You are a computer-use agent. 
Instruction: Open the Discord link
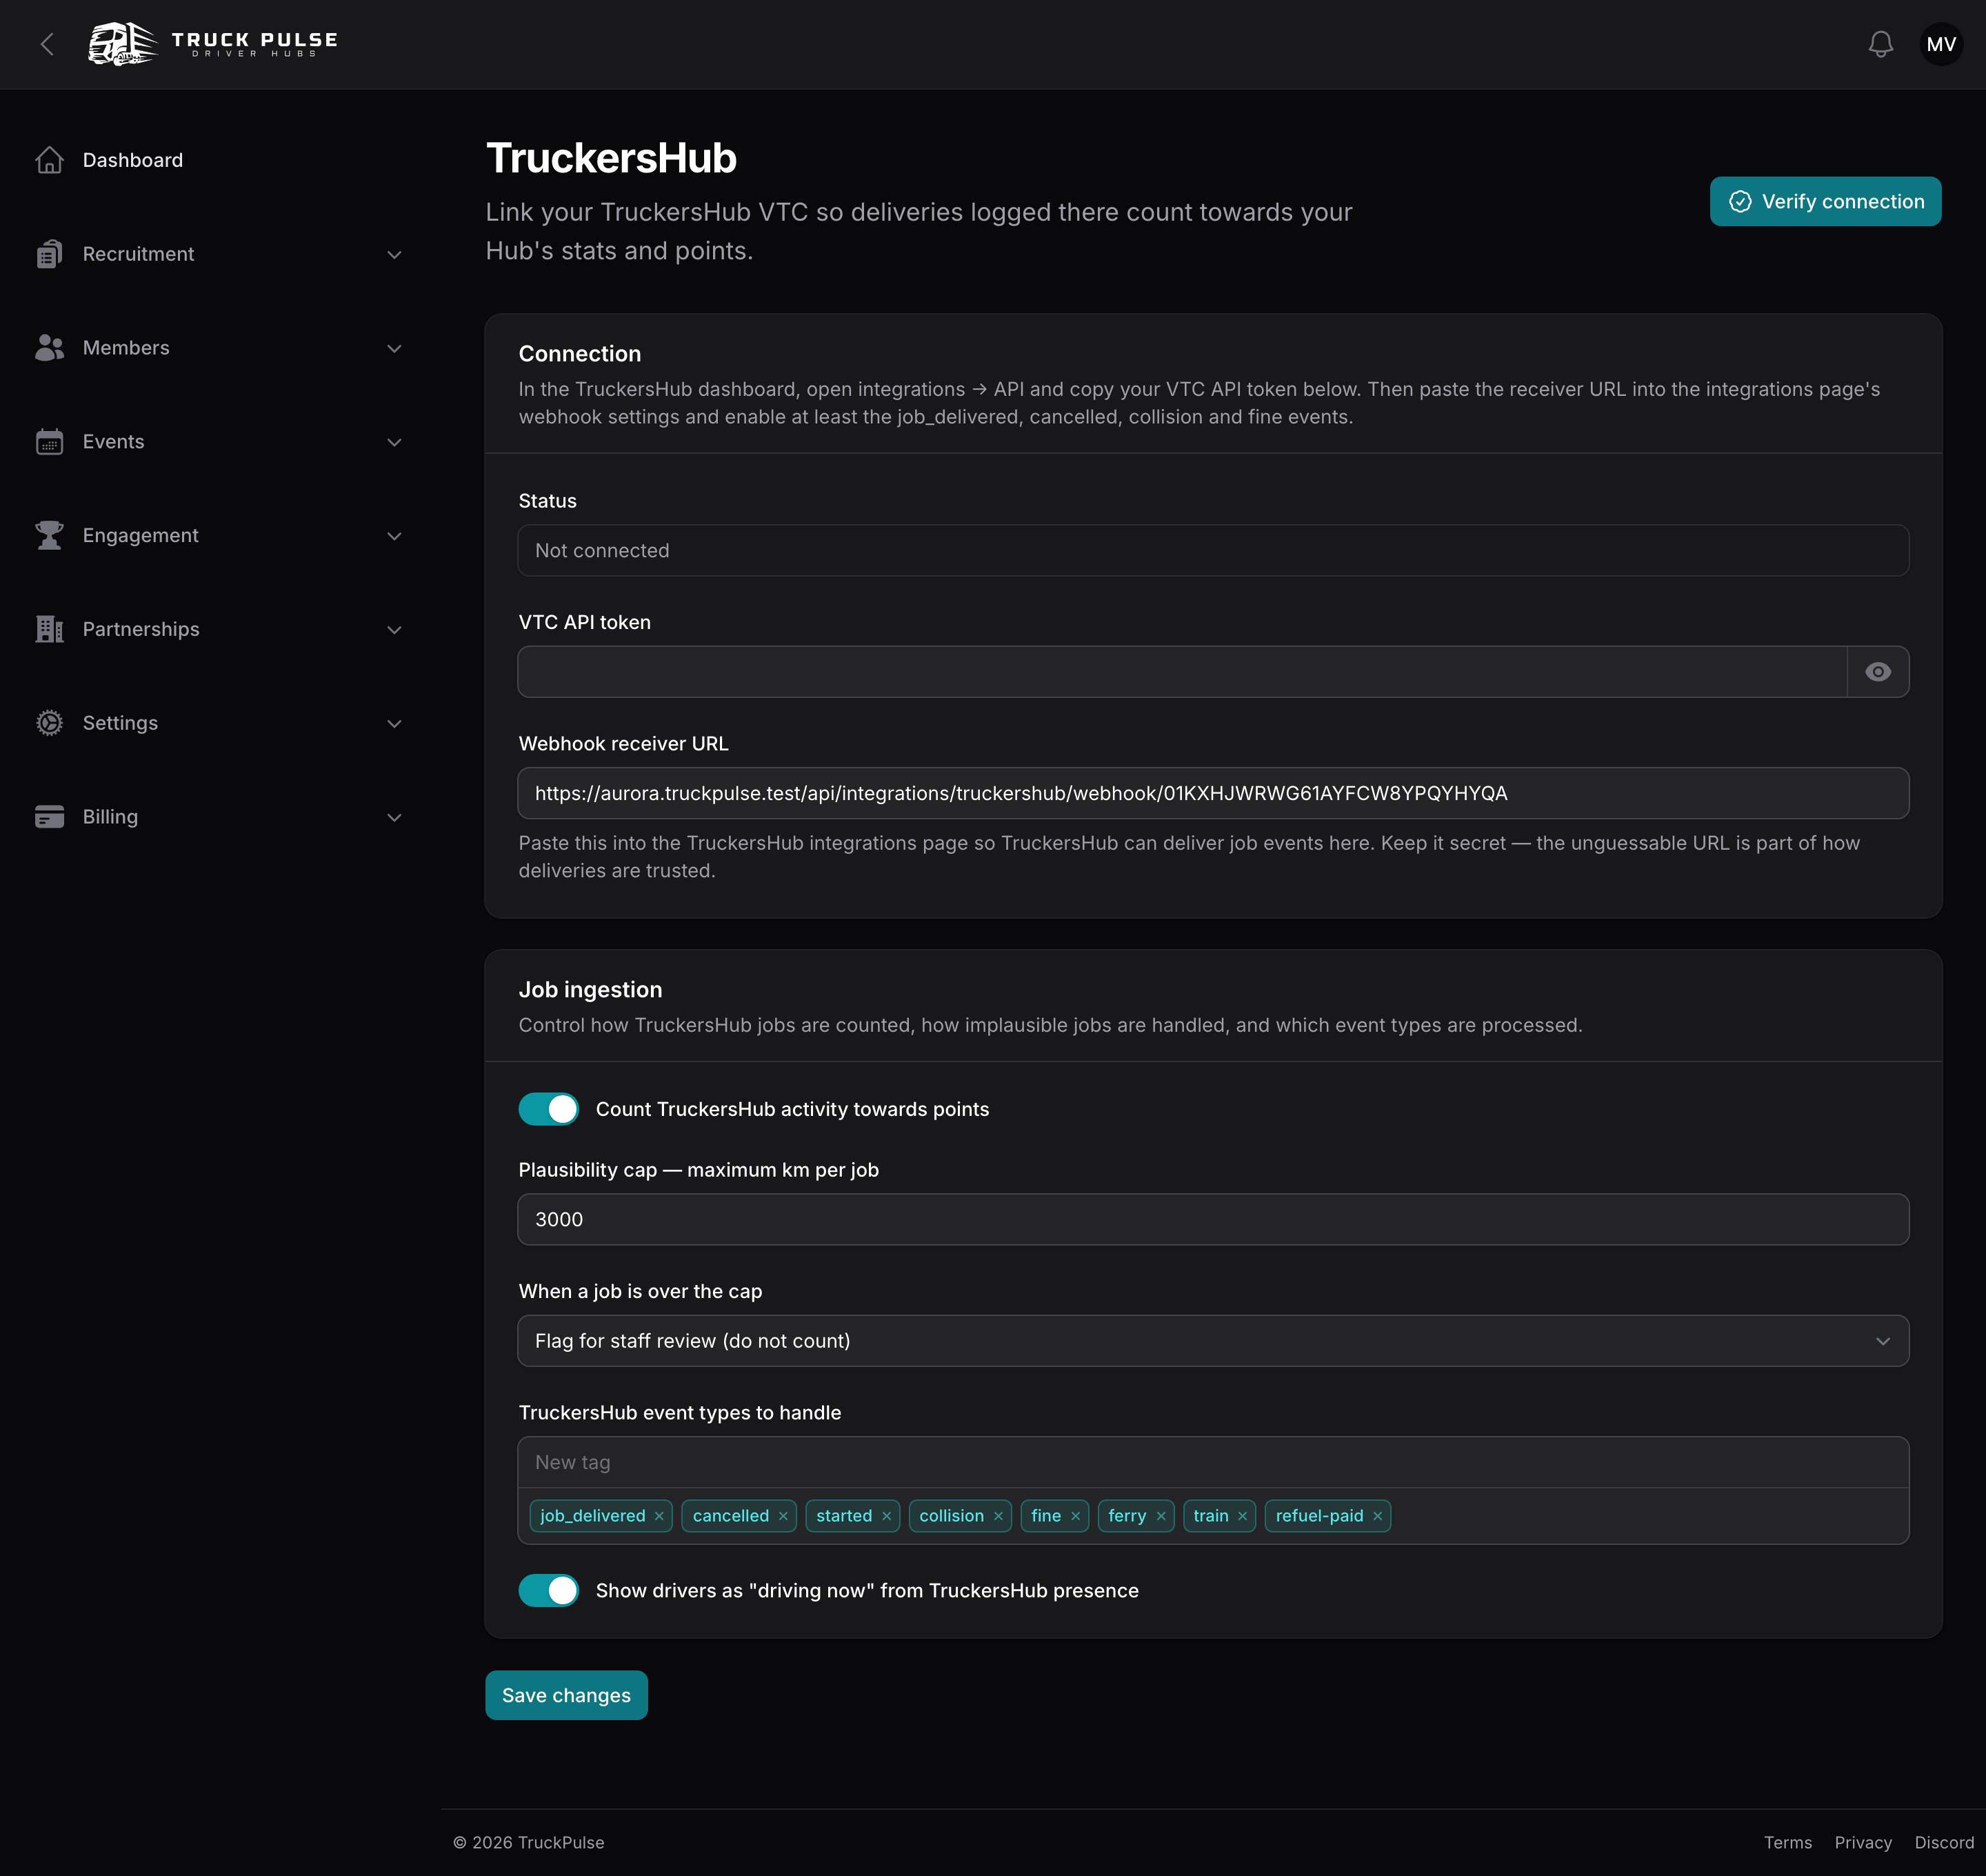tap(1943, 1842)
